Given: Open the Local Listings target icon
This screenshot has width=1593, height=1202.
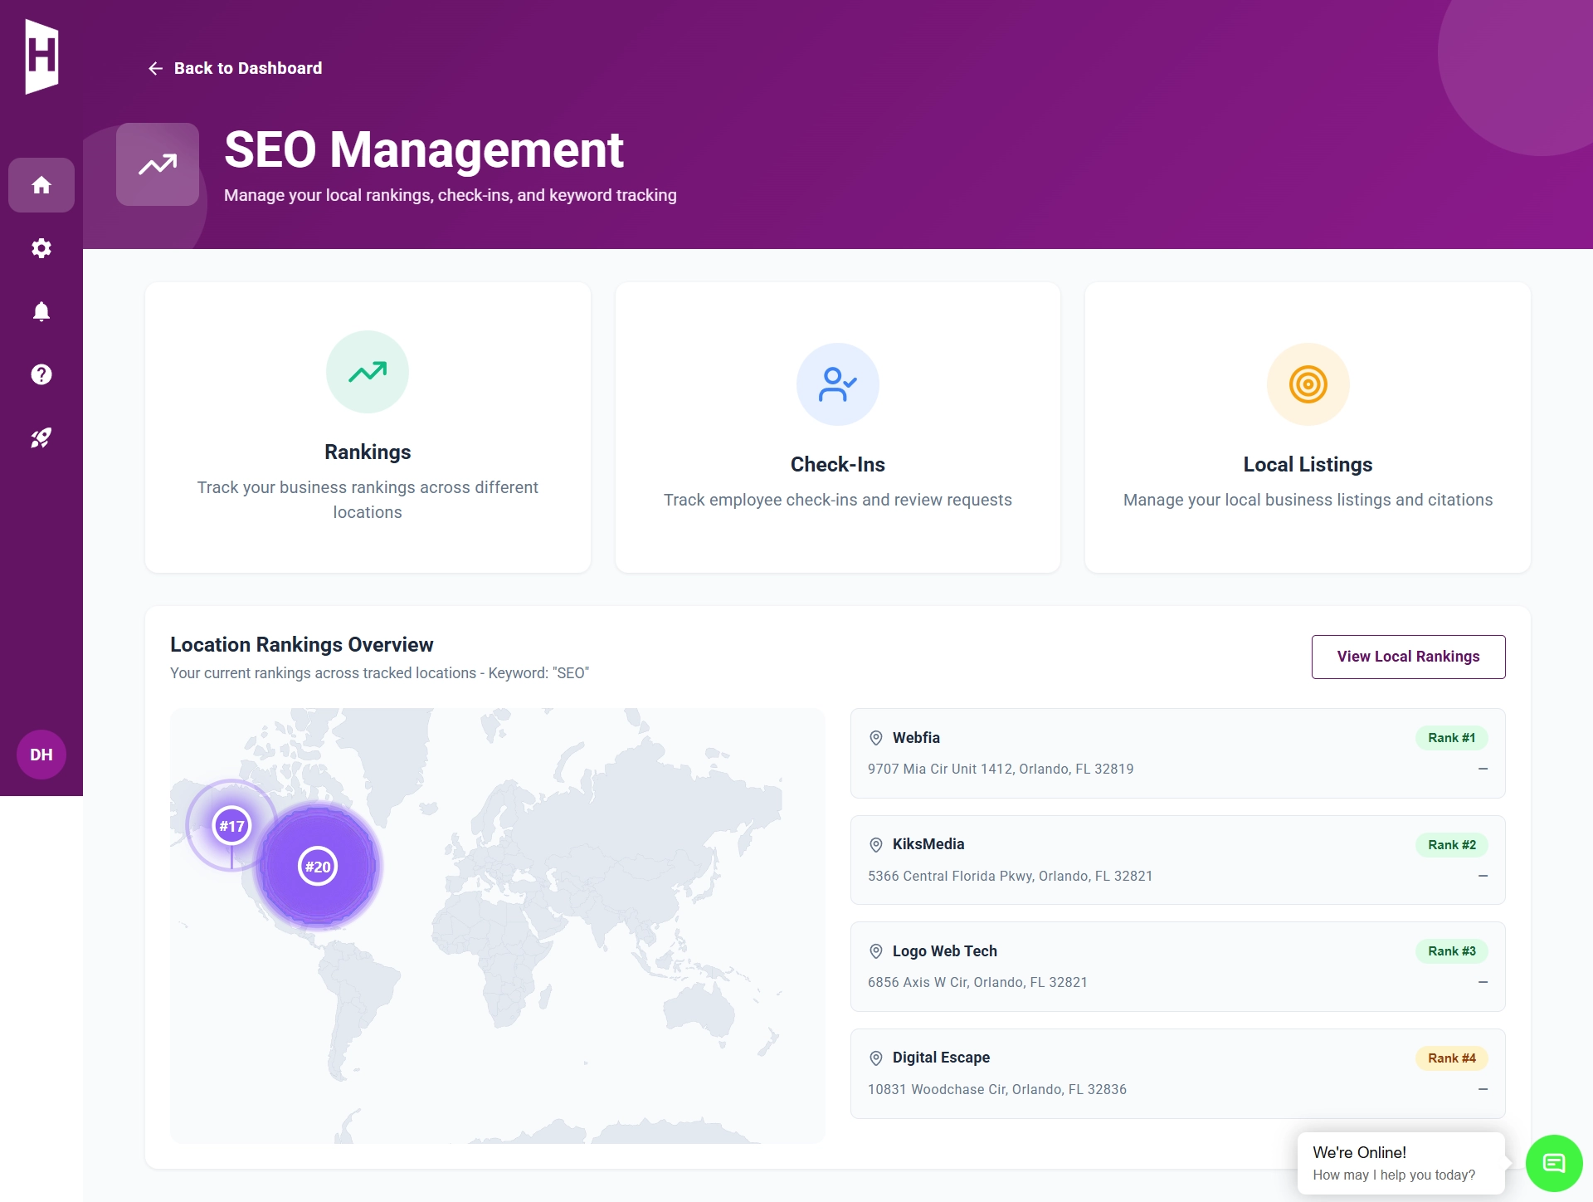Looking at the screenshot, I should [1307, 384].
